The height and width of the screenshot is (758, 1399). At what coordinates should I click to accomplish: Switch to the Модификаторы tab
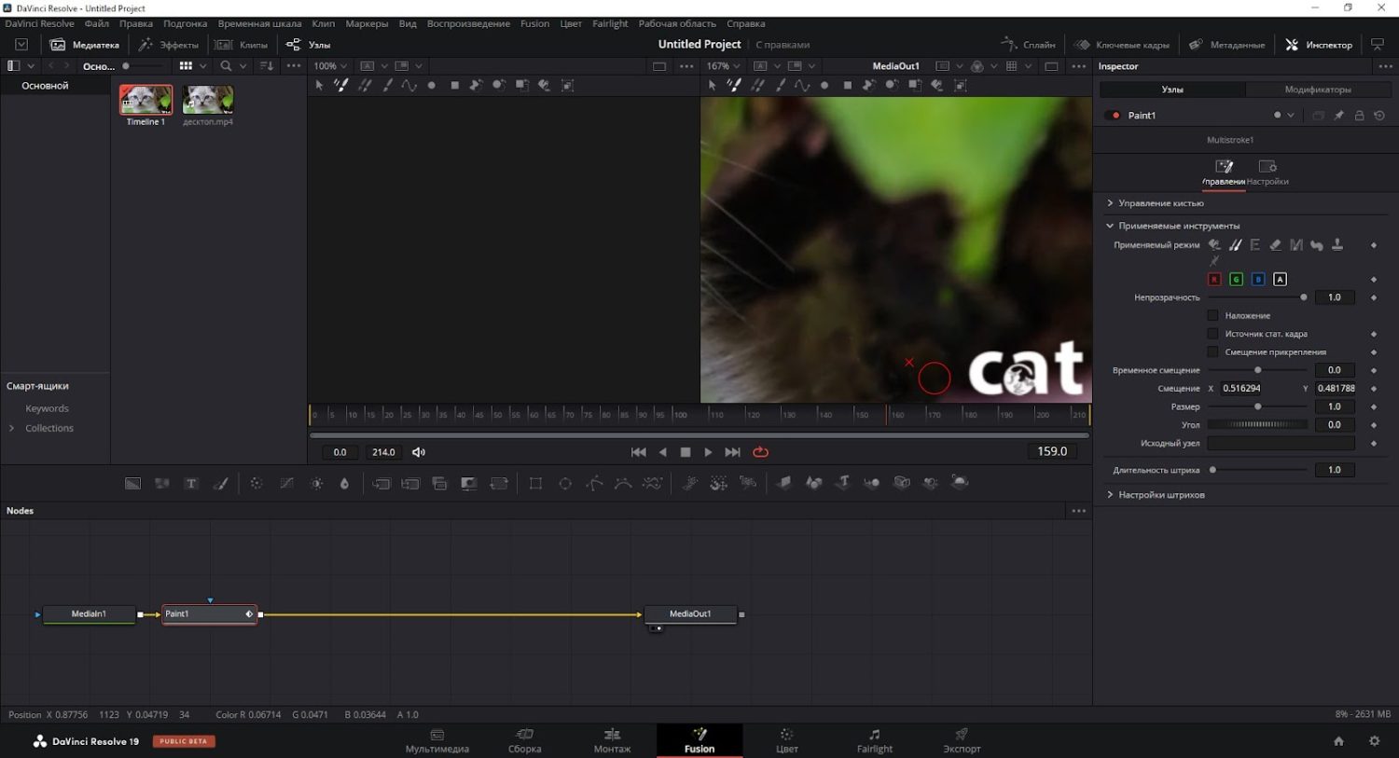(1317, 90)
